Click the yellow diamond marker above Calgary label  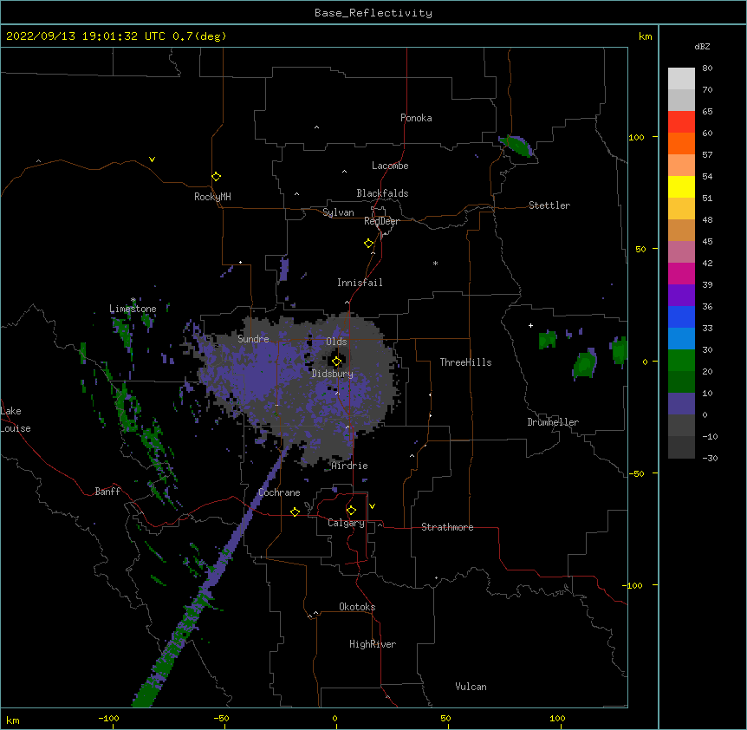point(351,511)
